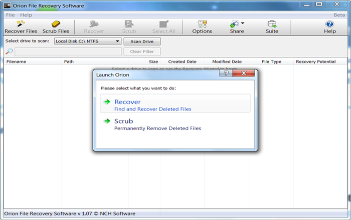Sort by the Path column header
This screenshot has height=220, width=351.
(95, 61)
